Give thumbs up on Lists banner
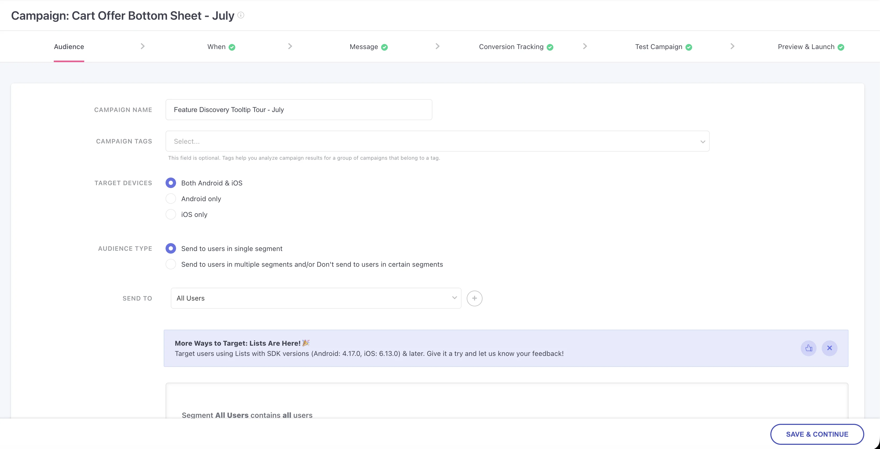Screen dimensions: 880x449 point(809,348)
